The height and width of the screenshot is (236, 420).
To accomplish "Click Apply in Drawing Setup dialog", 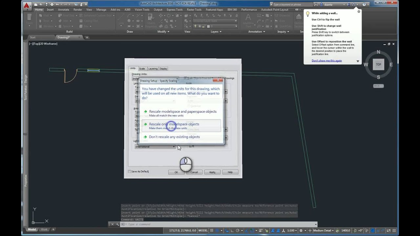I will coord(212,172).
